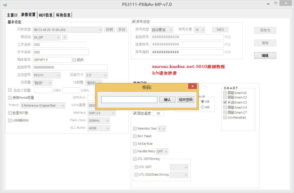Open the 坏块信息 tab

pyautogui.click(x=63, y=15)
